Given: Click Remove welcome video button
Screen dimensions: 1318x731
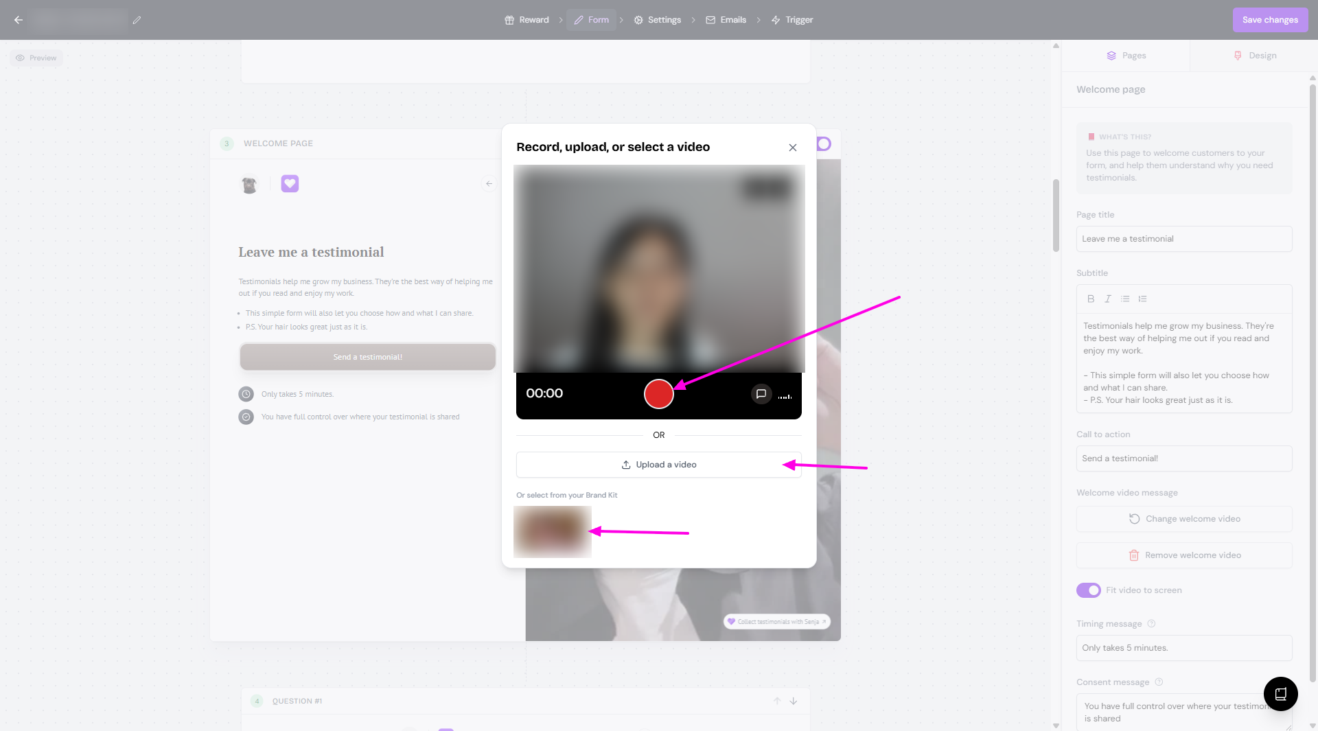Looking at the screenshot, I should pos(1184,555).
